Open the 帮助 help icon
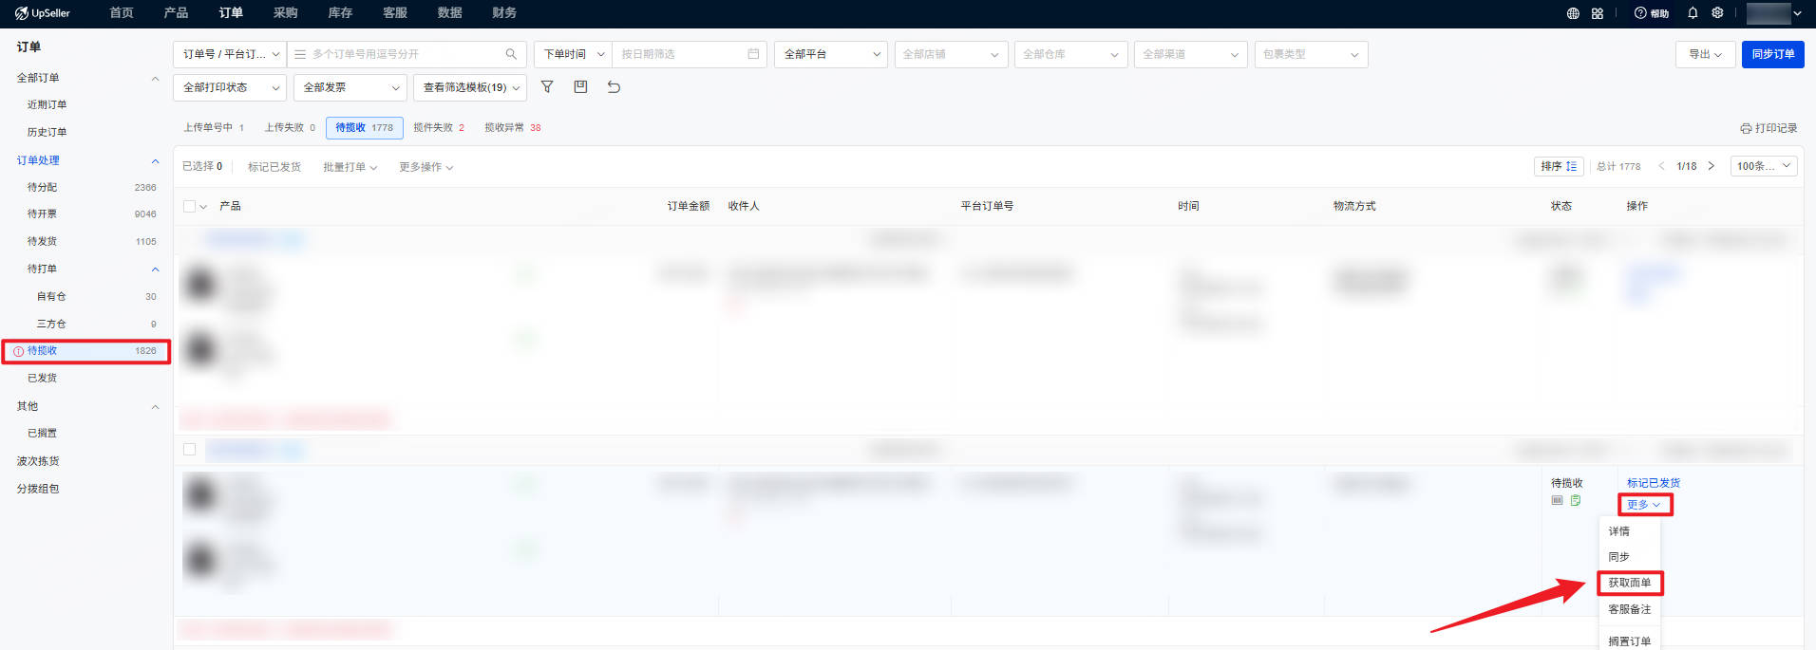This screenshot has height=650, width=1816. click(x=1651, y=13)
